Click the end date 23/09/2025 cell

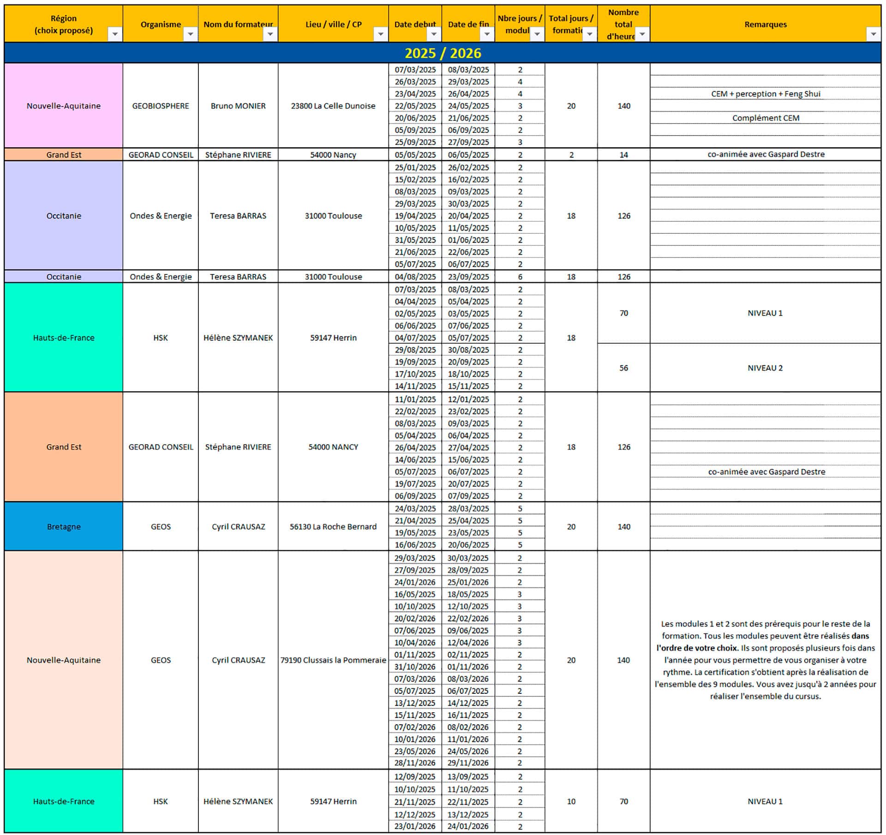pos(468,277)
